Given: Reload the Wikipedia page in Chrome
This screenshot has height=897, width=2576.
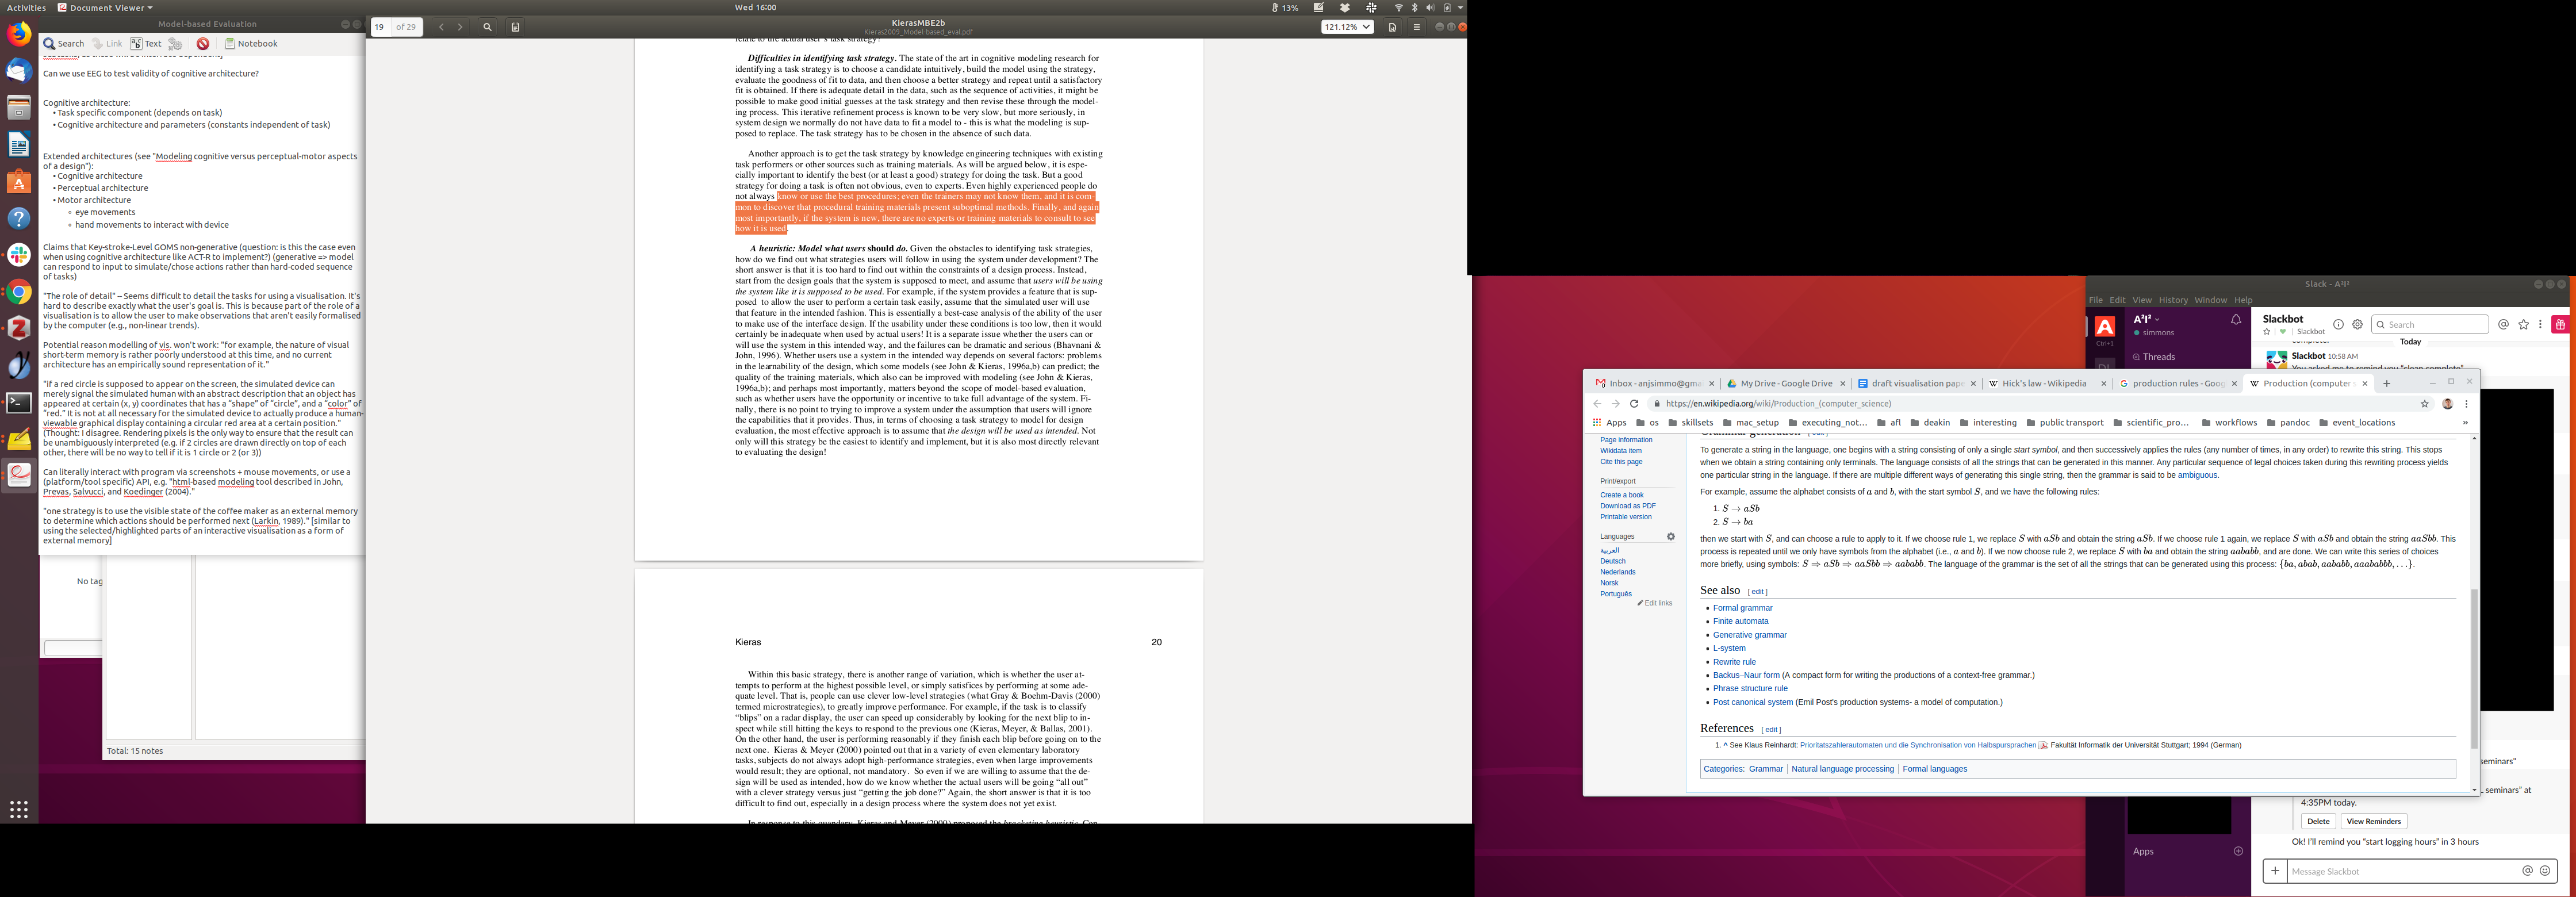Looking at the screenshot, I should (1634, 404).
